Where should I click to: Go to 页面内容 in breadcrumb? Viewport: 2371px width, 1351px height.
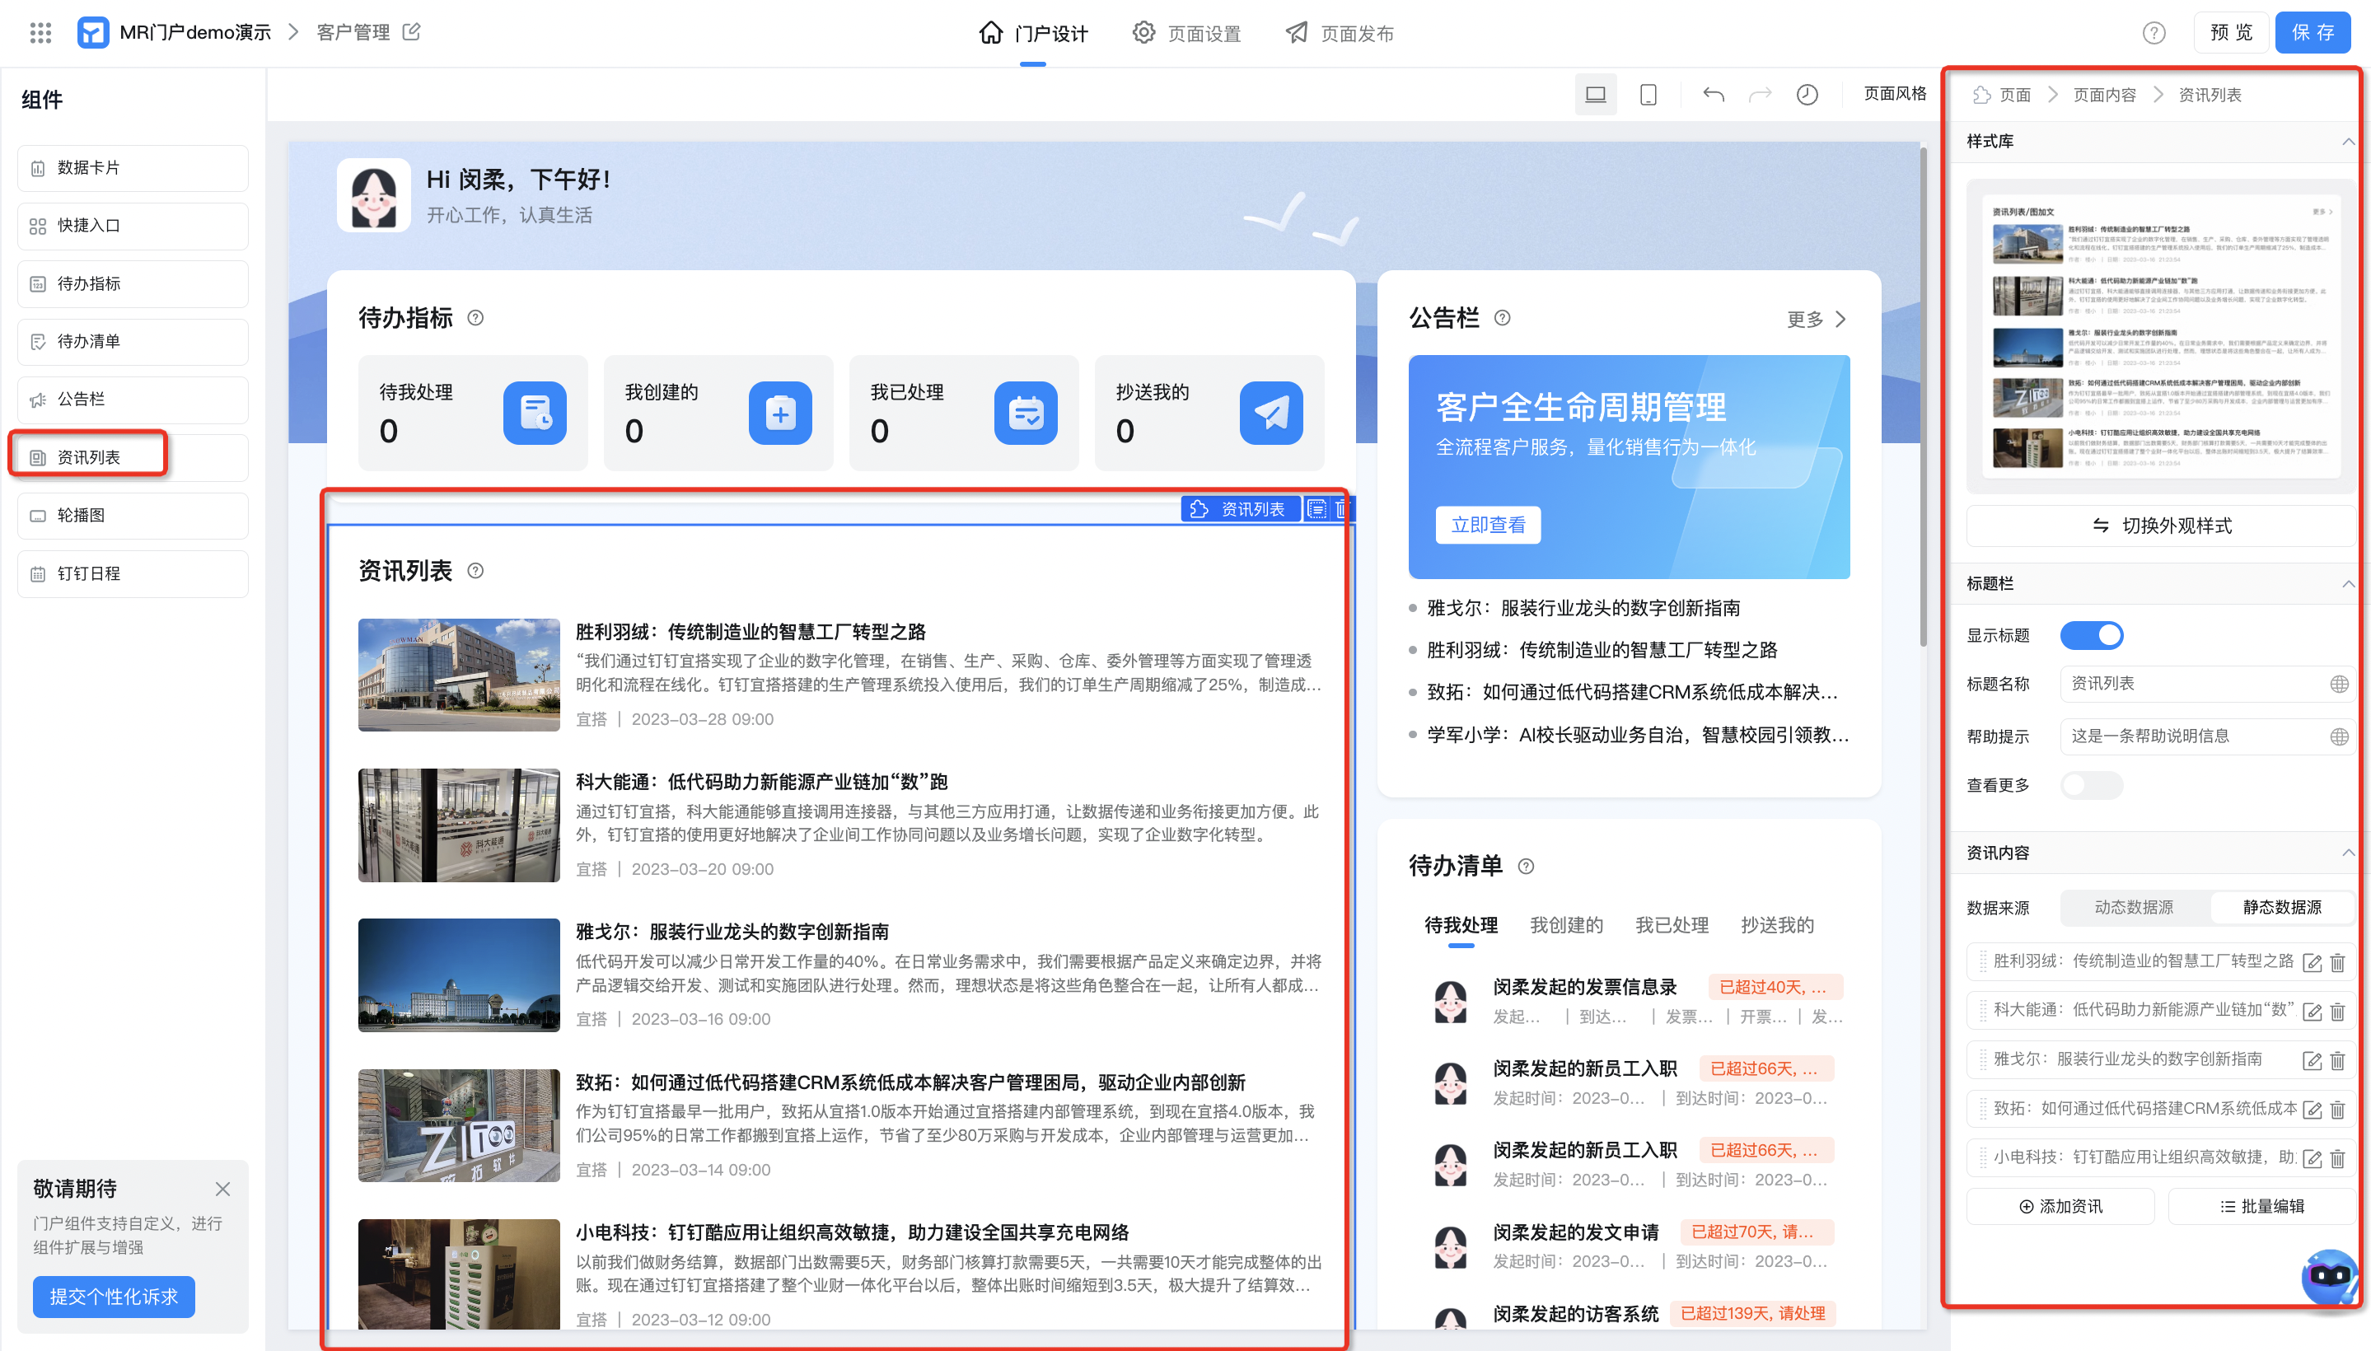coord(2104,96)
